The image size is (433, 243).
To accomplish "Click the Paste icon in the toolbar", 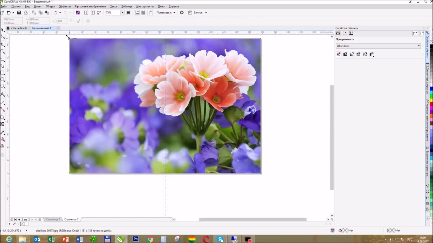I will [x=47, y=12].
